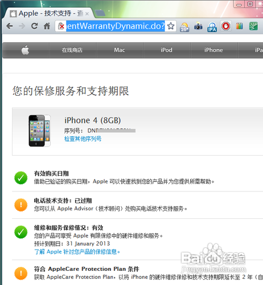263x285 pixels.
Task: Open the weather extension showing 25°
Action: 184,27
